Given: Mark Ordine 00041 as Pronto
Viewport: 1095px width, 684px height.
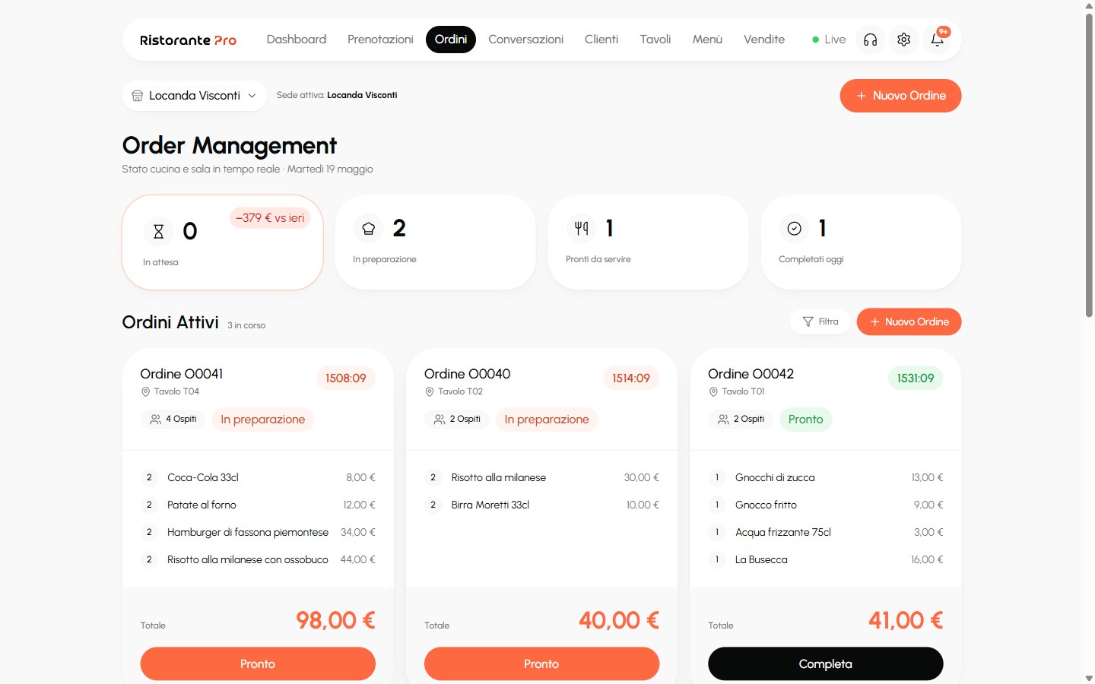Looking at the screenshot, I should pos(258,663).
